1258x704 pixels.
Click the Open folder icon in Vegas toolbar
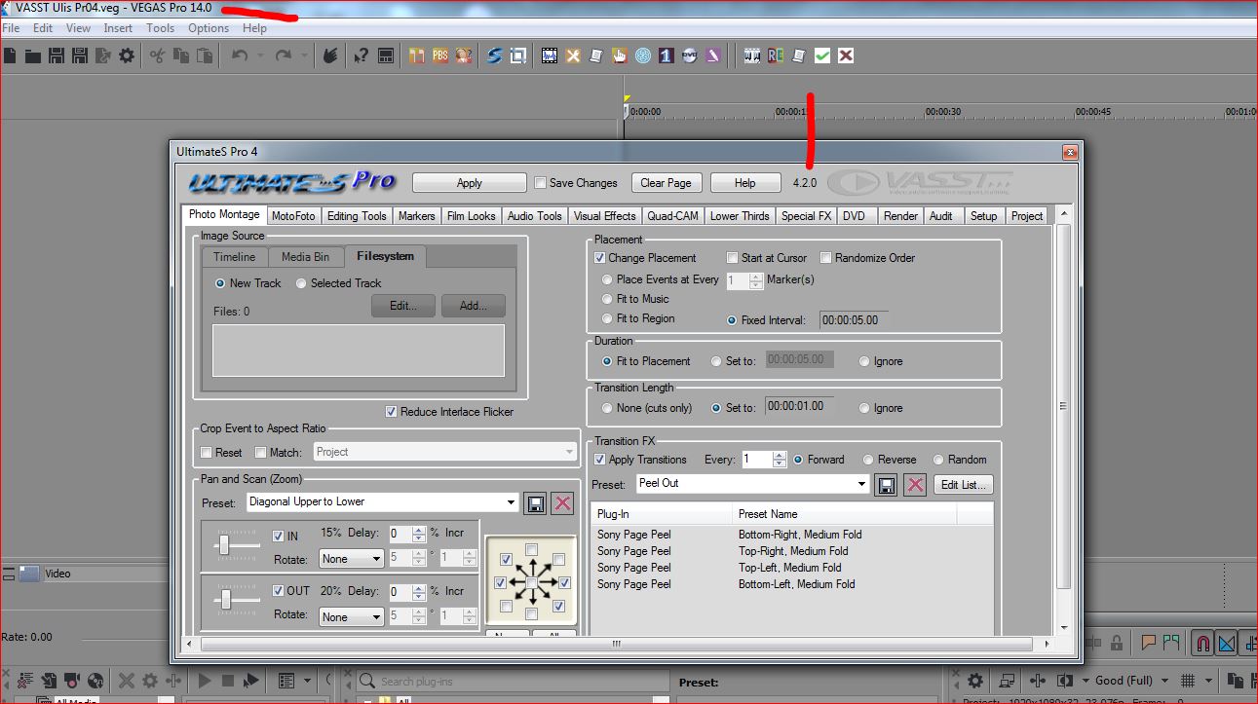[x=33, y=56]
